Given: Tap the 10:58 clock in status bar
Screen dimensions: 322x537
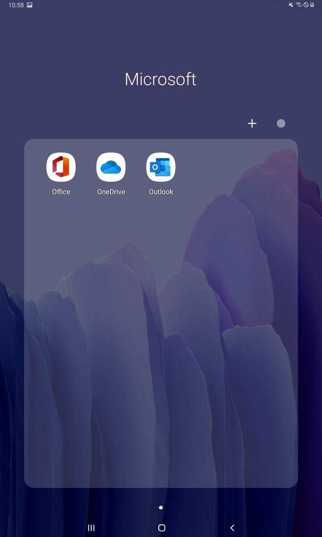Looking at the screenshot, I should coord(16,5).
